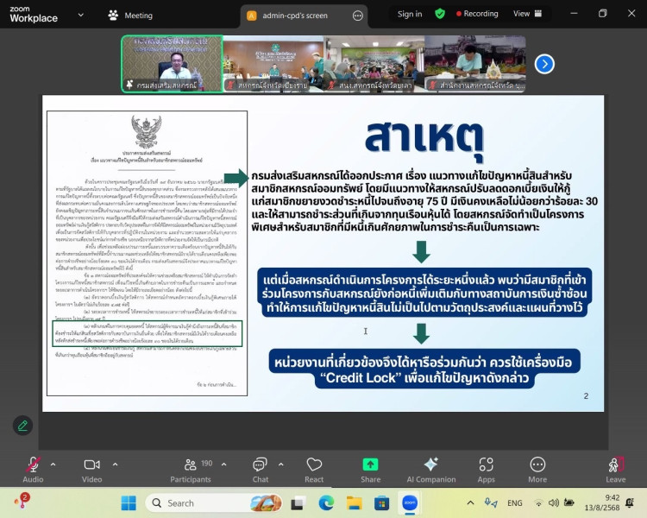Open admin-cpd's screen share options

(358, 15)
